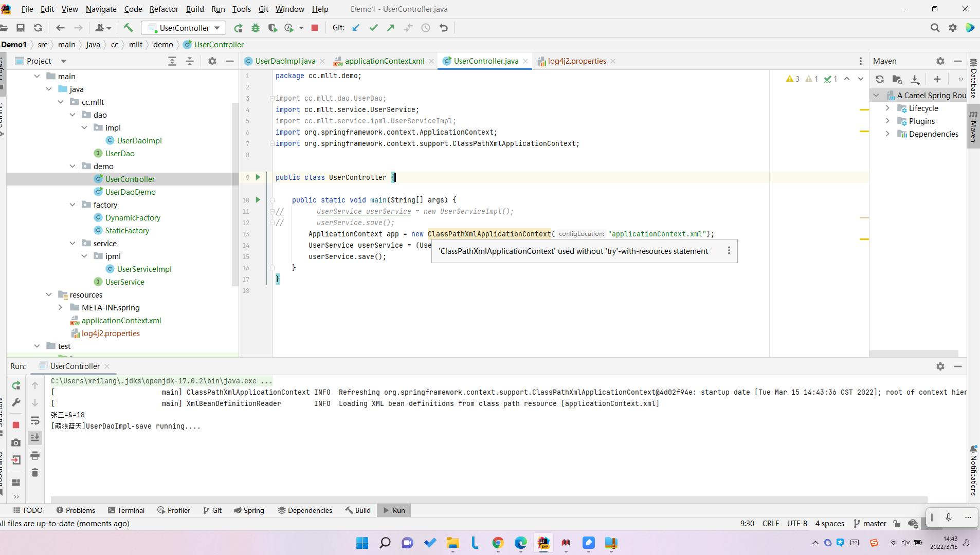Collapse the factory package node
Screen dimensions: 980x555
72,205
